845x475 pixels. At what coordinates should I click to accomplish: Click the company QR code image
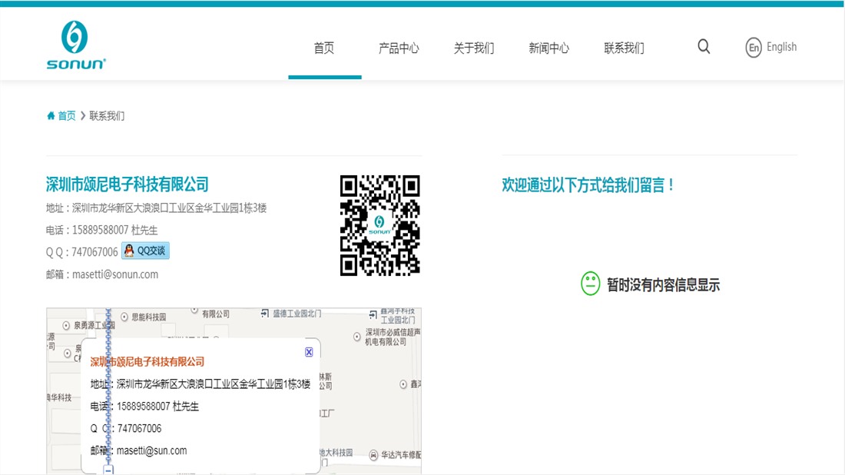[380, 225]
